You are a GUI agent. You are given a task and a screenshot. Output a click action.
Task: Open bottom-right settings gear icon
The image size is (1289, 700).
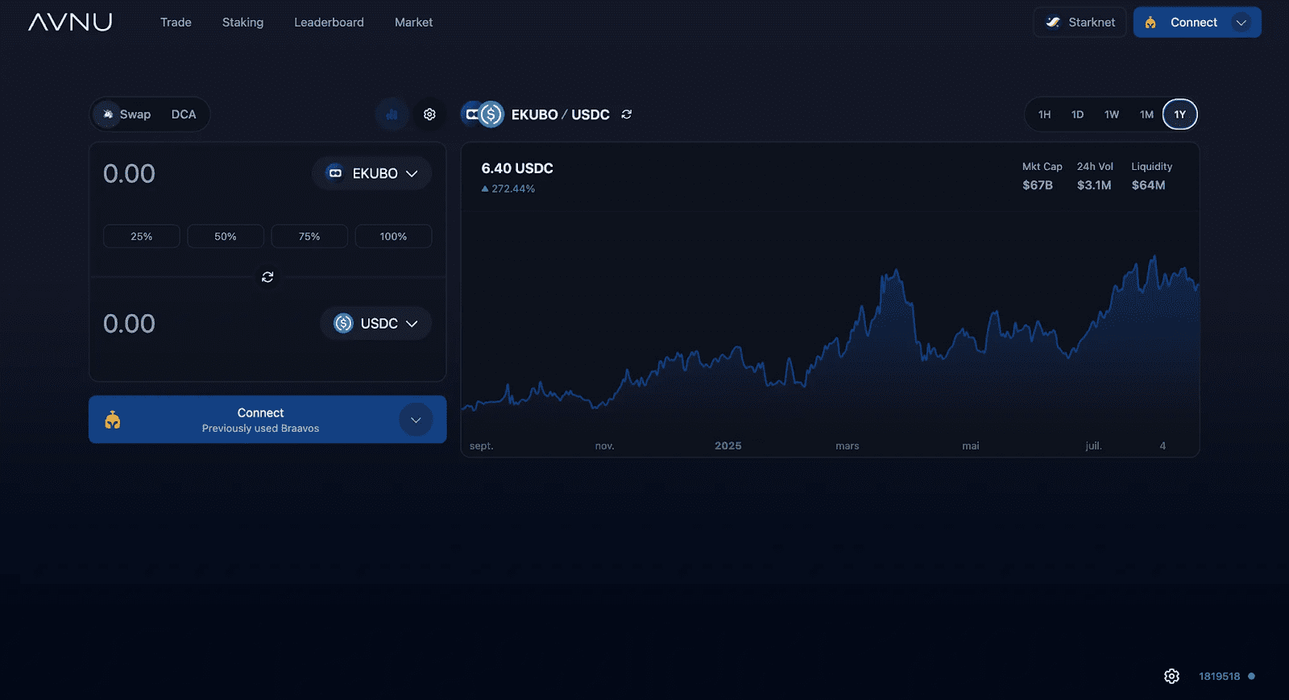pos(1171,677)
